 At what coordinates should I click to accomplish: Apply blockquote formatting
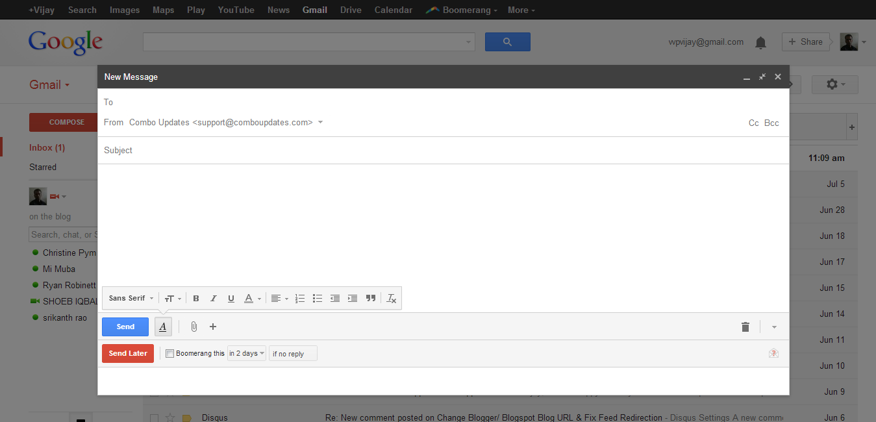click(370, 299)
